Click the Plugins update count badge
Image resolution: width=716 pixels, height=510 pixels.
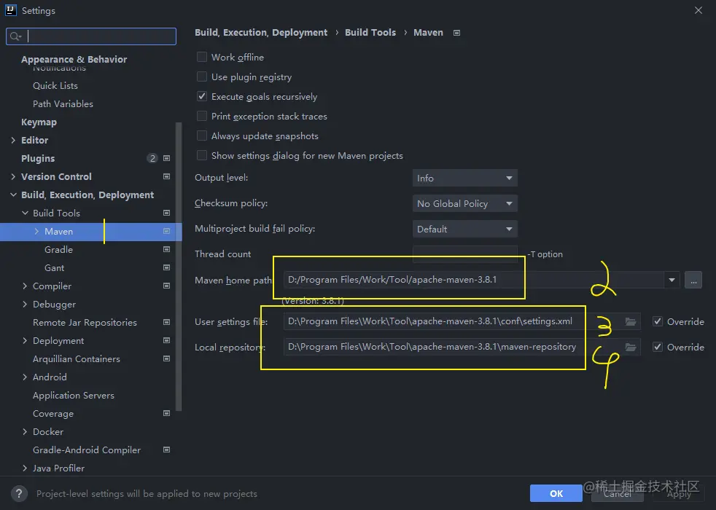152,158
